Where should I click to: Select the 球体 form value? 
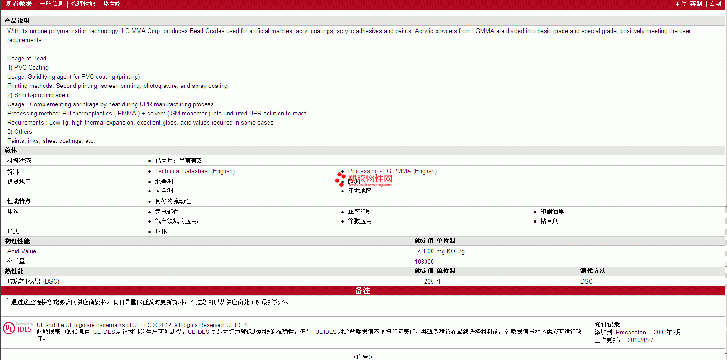click(161, 232)
